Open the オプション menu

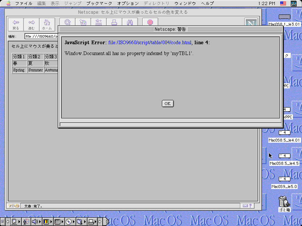pyautogui.click(x=128, y=4)
